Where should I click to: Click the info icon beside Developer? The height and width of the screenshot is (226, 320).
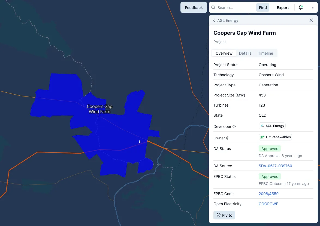pos(234,126)
